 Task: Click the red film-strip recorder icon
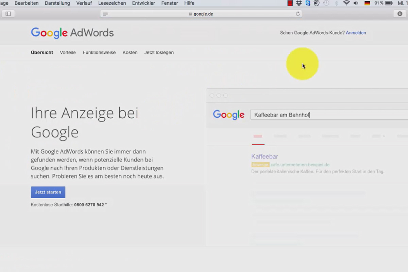pyautogui.click(x=290, y=3)
